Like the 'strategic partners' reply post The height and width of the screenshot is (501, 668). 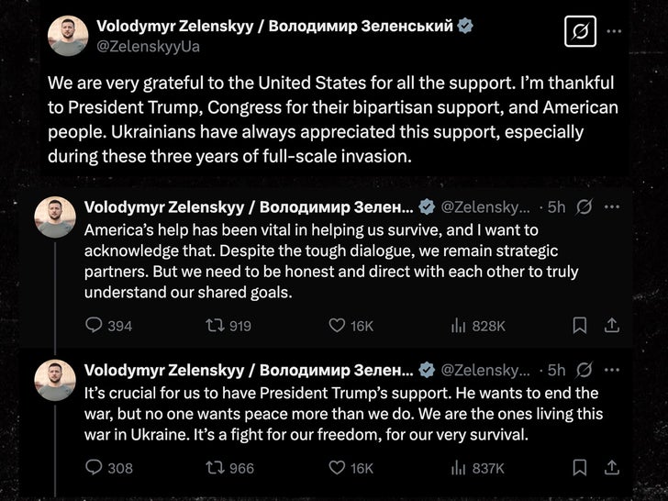point(339,326)
